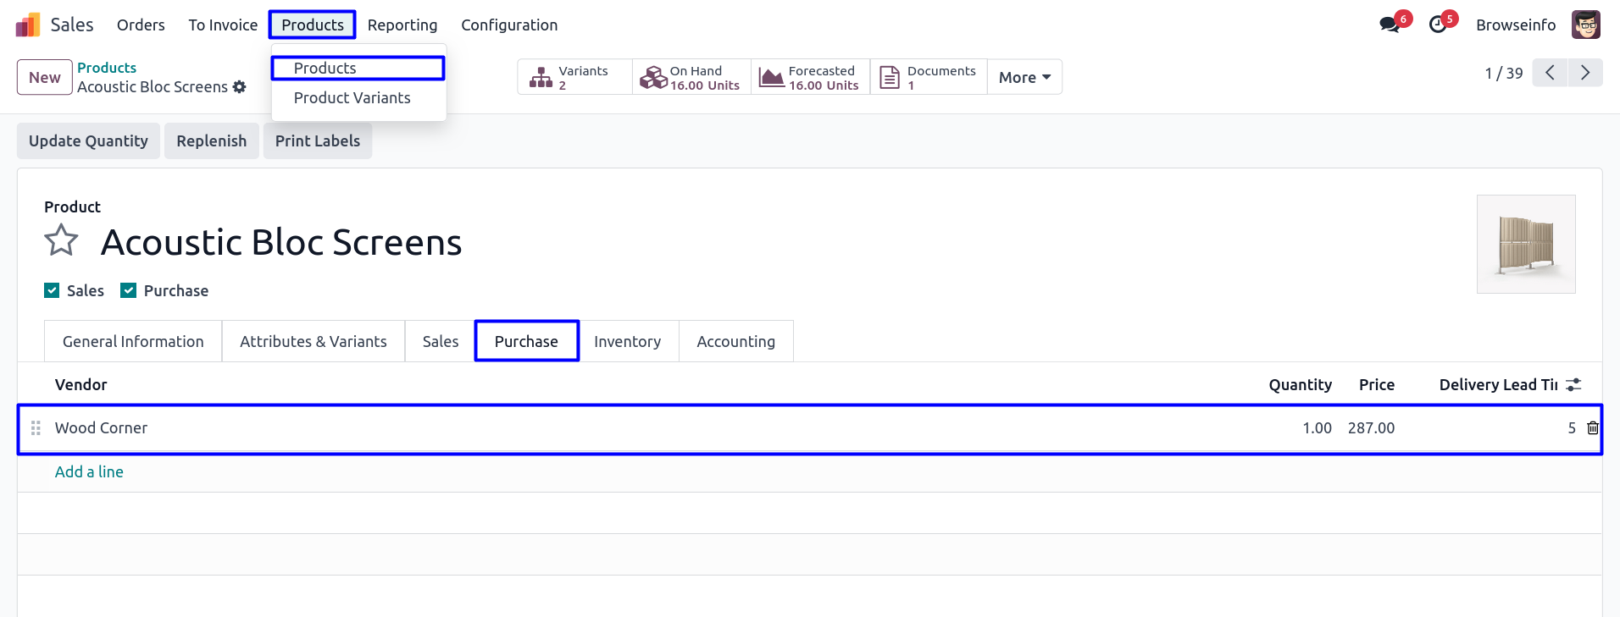Screen dimensions: 1620x617
Task: Expand the More dropdown
Action: (x=1024, y=77)
